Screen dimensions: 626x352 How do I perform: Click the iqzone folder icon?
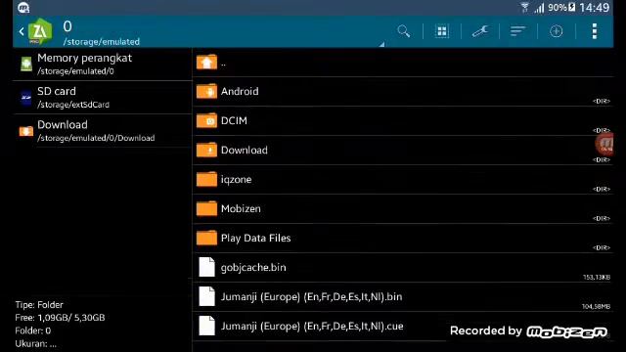click(206, 179)
